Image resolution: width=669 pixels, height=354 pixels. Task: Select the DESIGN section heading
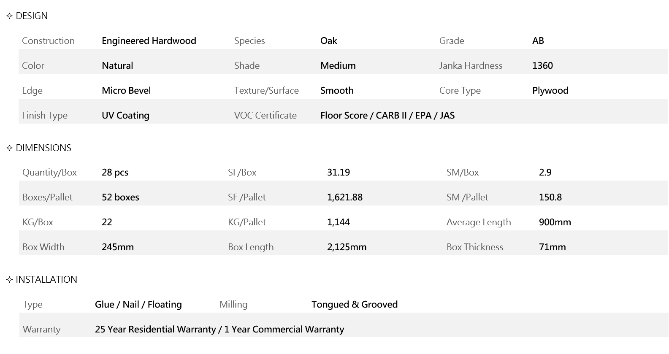pos(32,16)
